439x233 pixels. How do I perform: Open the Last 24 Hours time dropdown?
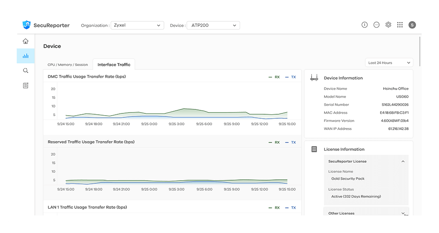pos(389,62)
